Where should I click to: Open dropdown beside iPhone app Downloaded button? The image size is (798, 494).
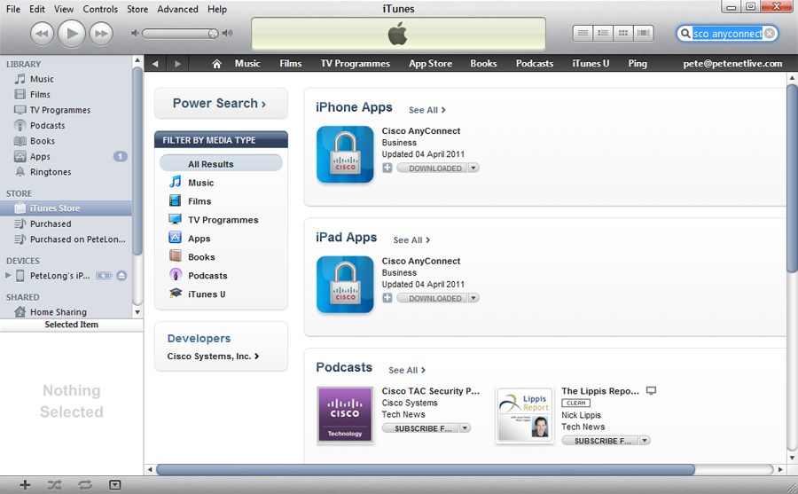(x=473, y=168)
